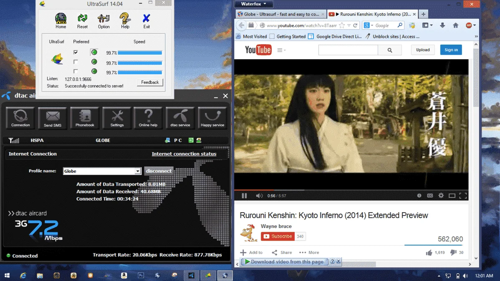This screenshot has width=500, height=281.
Task: Reload the YouTube page
Action: (355, 25)
